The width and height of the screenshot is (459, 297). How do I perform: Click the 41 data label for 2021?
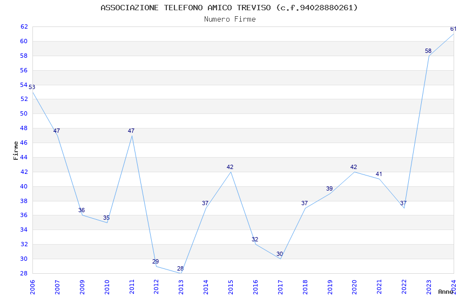(379, 174)
